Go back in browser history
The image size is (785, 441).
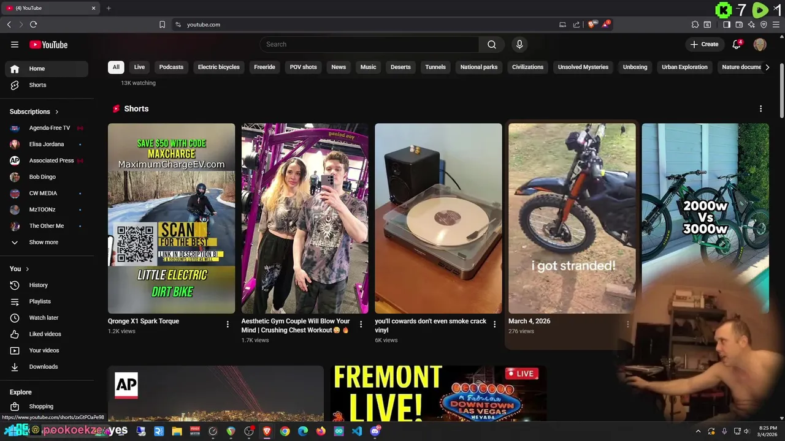point(9,24)
